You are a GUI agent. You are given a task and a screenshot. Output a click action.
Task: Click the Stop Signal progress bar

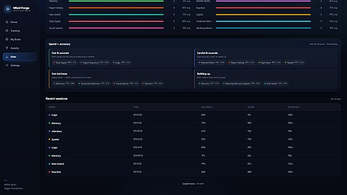pyautogui.click(x=116, y=21)
